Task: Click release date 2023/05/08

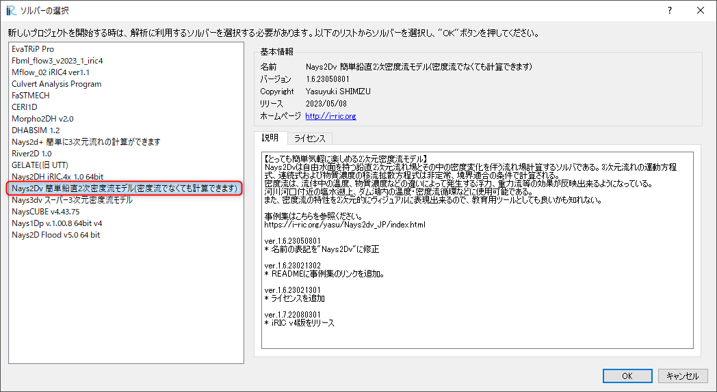Action: (x=326, y=104)
